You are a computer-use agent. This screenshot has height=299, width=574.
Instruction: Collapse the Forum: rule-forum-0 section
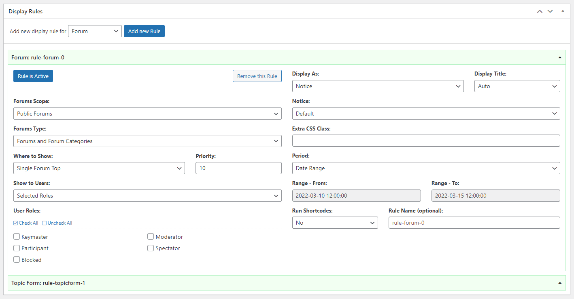click(560, 57)
